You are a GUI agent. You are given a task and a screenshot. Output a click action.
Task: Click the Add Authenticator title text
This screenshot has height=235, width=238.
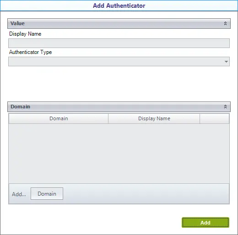pyautogui.click(x=119, y=5)
